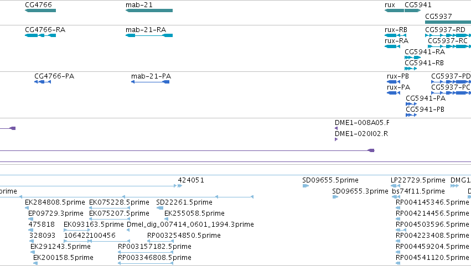The image size is (471, 266).
Task: Click the 475818 EST arrow
Action: click(x=31, y=230)
